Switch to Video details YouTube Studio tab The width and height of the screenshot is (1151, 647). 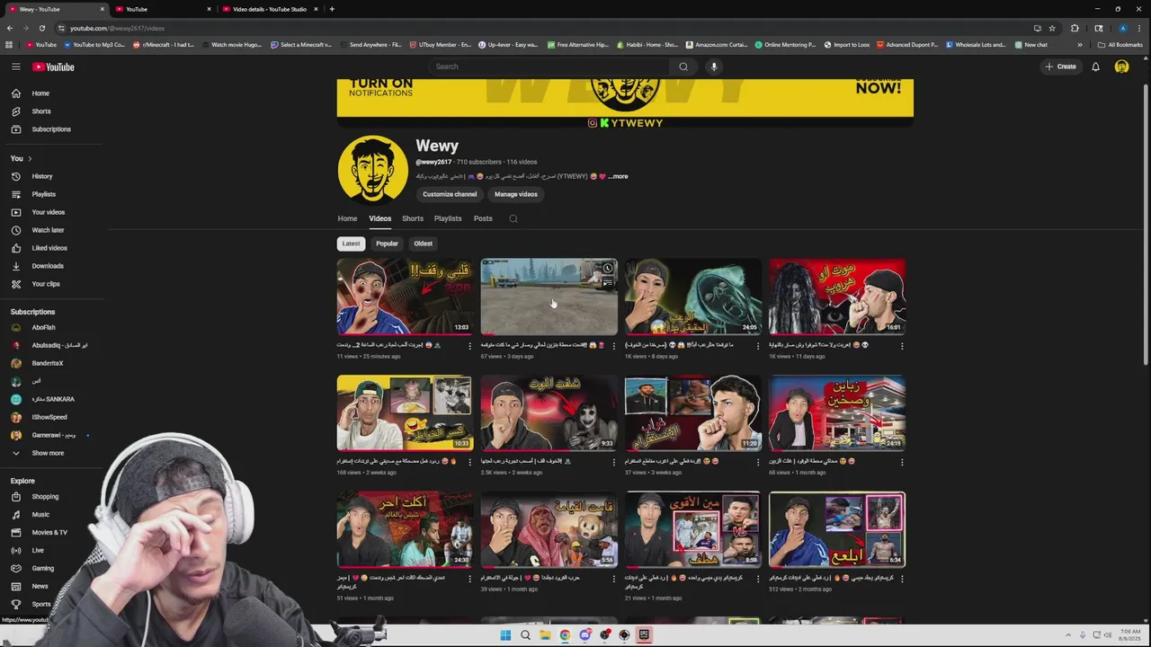(269, 9)
